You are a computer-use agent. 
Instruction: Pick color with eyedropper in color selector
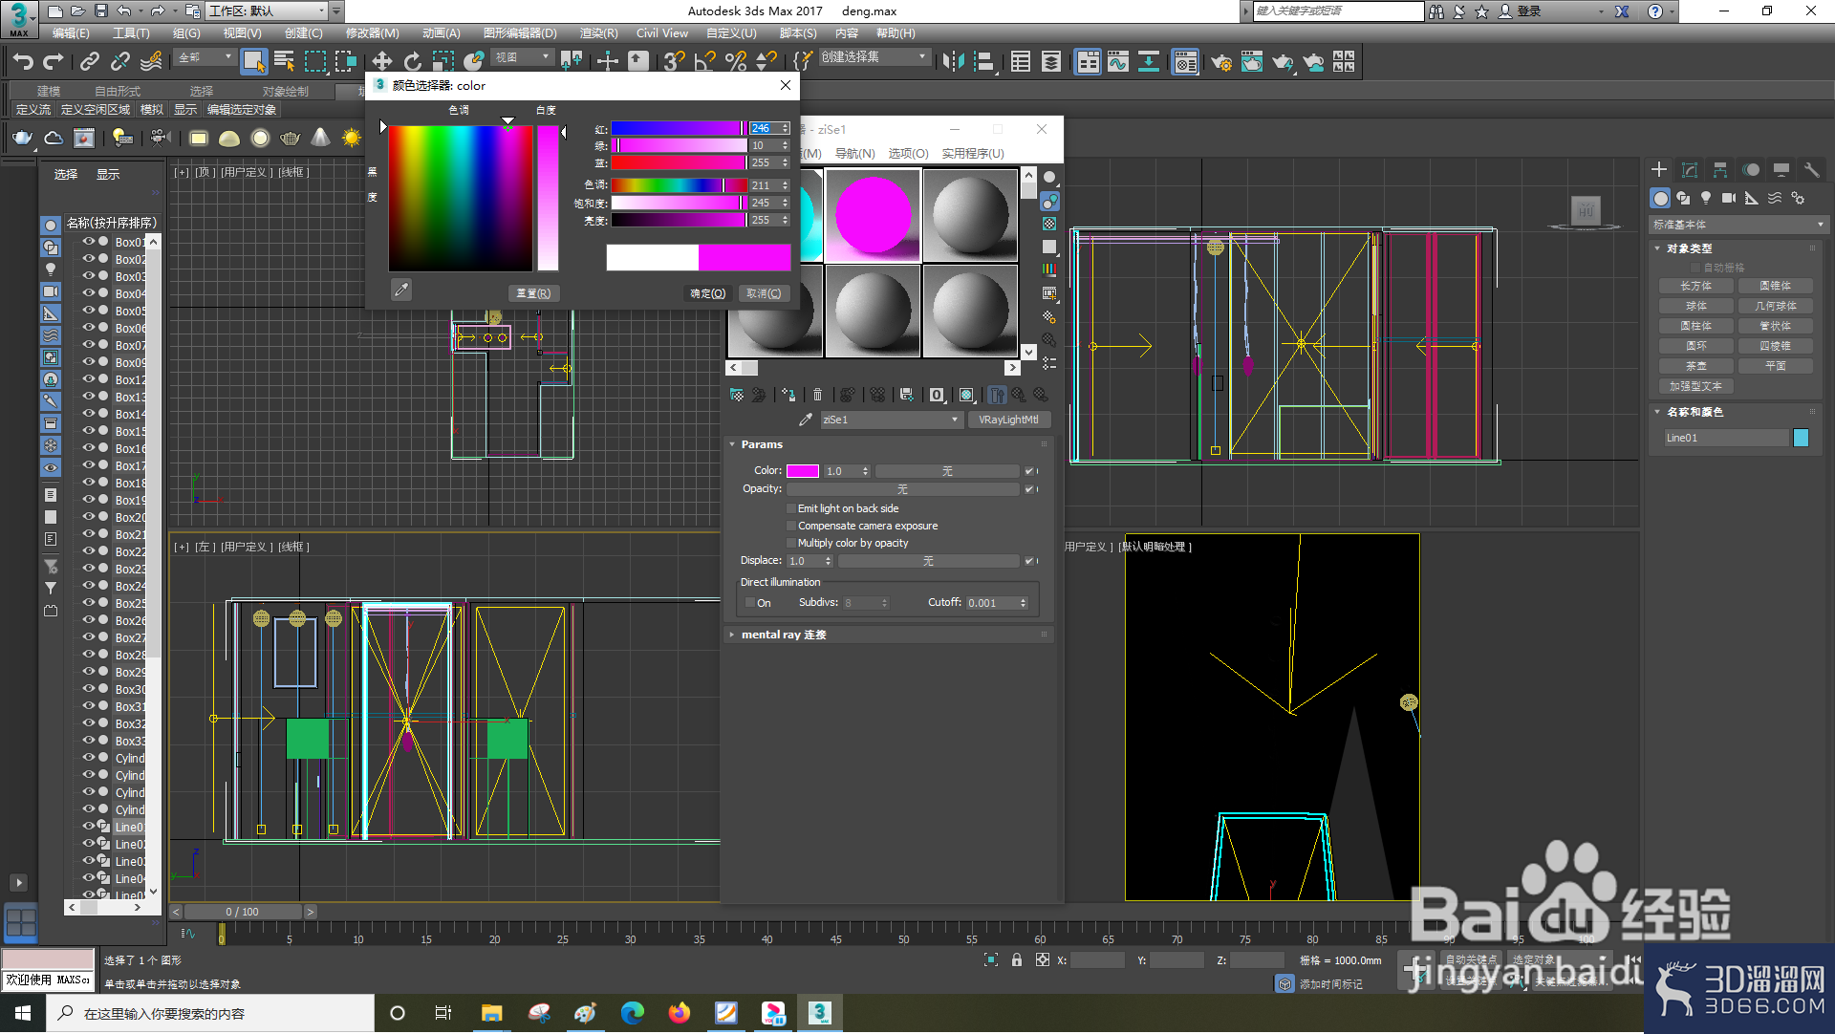[401, 290]
